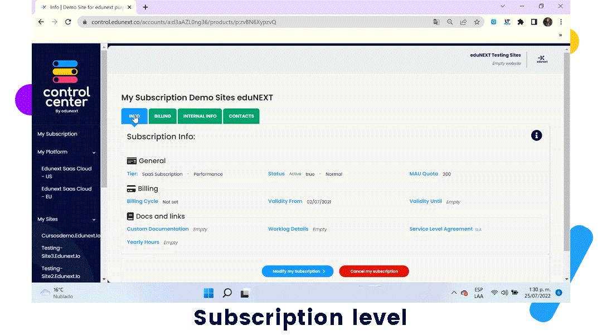Click the MAU Quota label
602x335 pixels.
coord(424,173)
